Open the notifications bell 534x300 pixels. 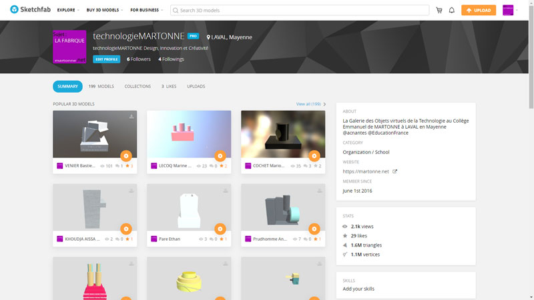tap(452, 10)
